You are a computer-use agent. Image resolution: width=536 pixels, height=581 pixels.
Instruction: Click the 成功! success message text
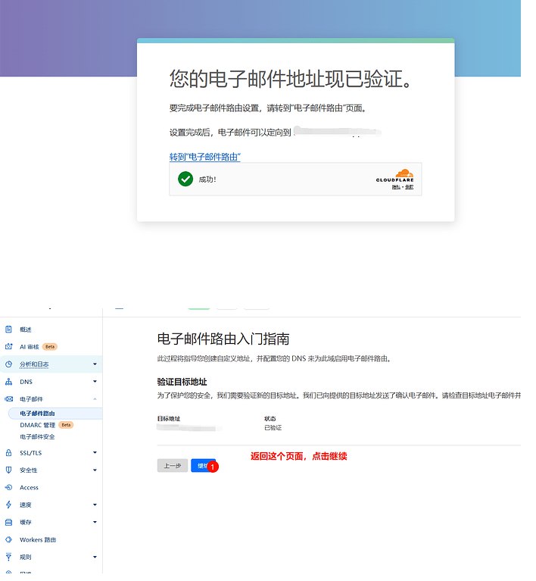[x=207, y=180]
